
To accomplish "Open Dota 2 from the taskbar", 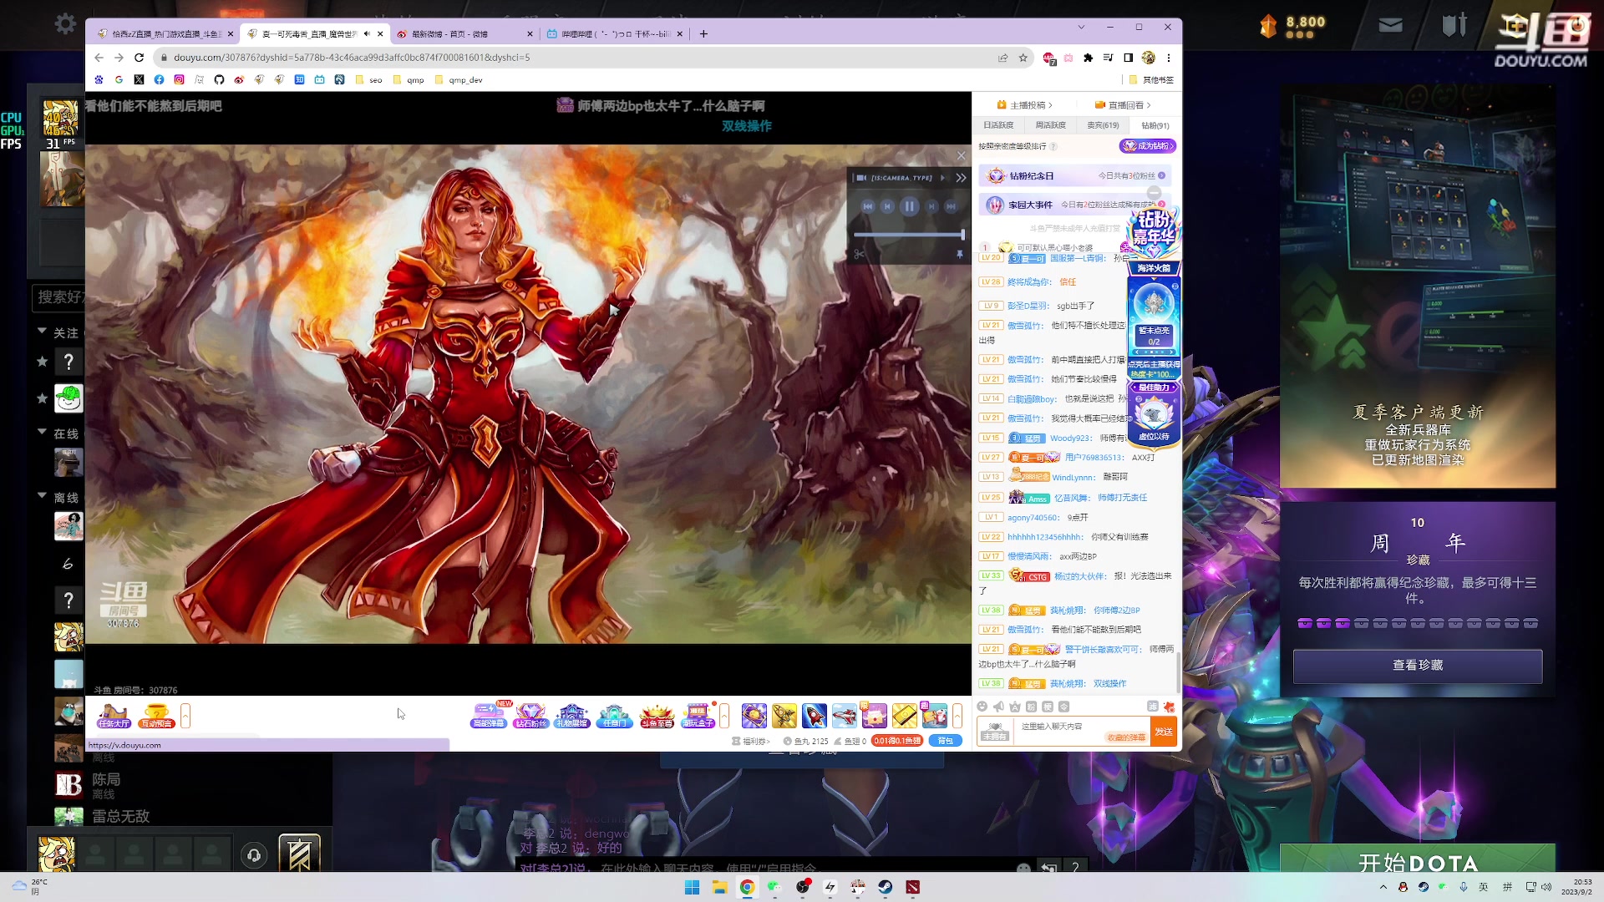I will pyautogui.click(x=913, y=887).
